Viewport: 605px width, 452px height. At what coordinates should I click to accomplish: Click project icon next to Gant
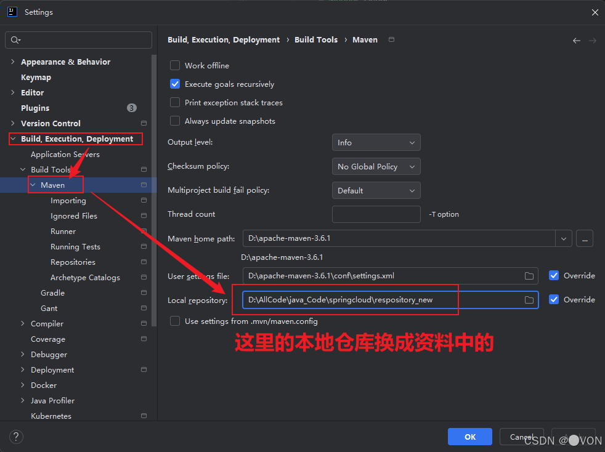pyautogui.click(x=144, y=308)
